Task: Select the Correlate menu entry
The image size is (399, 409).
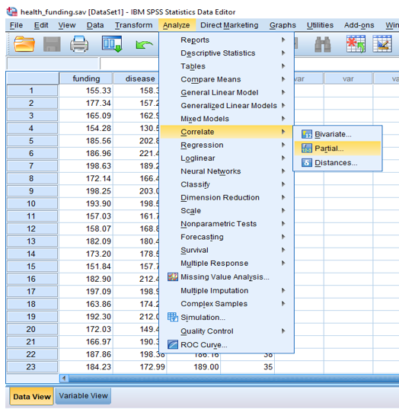Action: pos(226,132)
